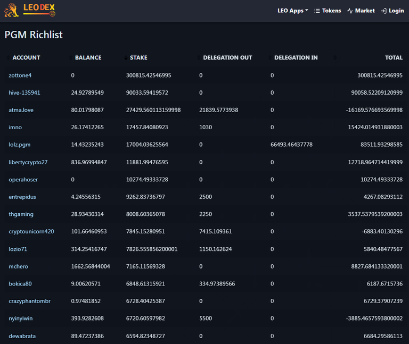Click bokica80 delegation out 334.97389566

[217, 283]
